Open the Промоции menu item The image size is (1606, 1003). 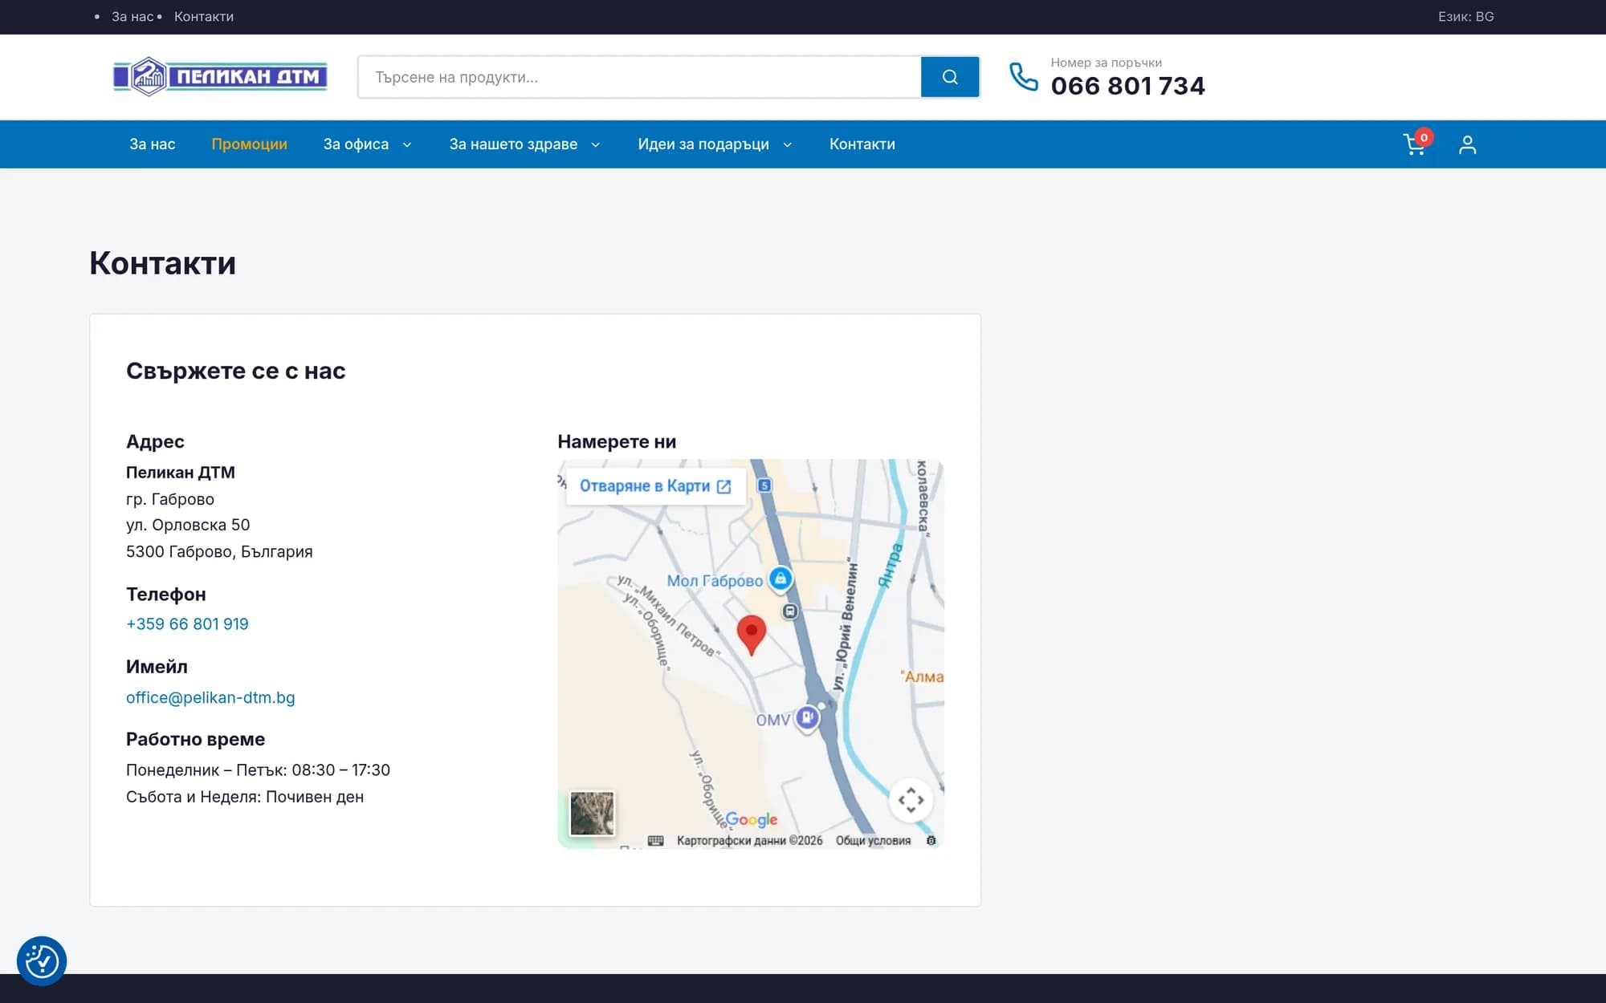click(x=249, y=144)
